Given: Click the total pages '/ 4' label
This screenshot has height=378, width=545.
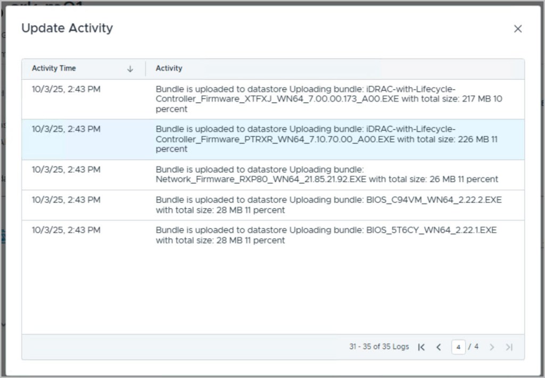Looking at the screenshot, I should 473,347.
